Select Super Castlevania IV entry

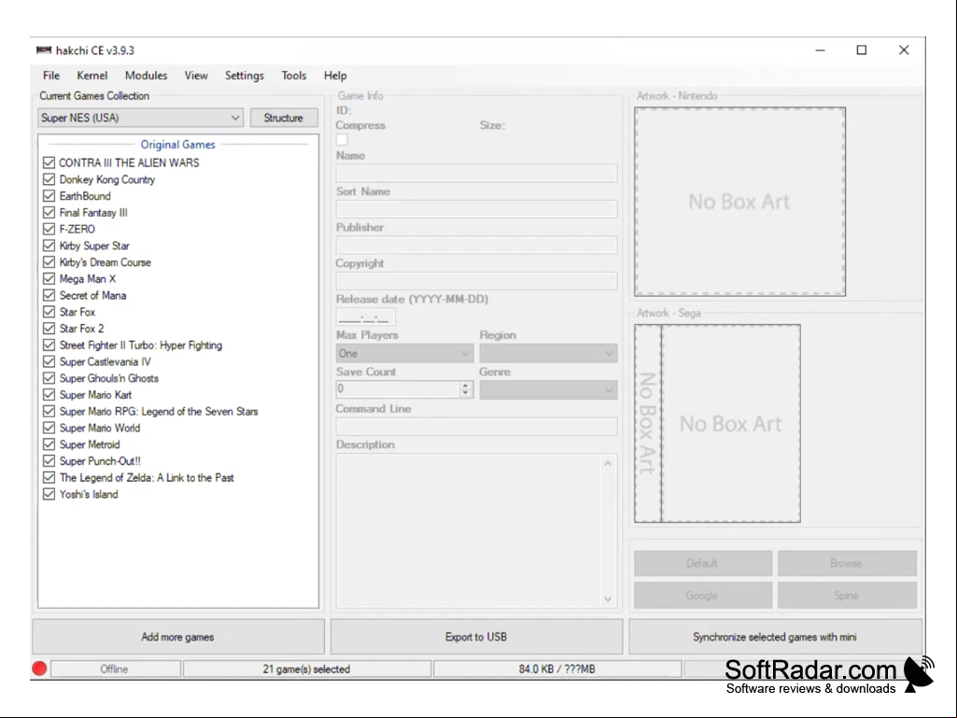coord(105,361)
